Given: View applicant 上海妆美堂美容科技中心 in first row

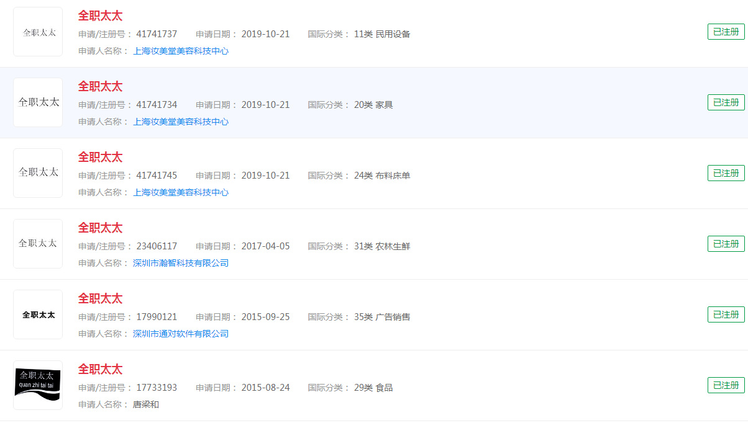Looking at the screenshot, I should pos(180,51).
